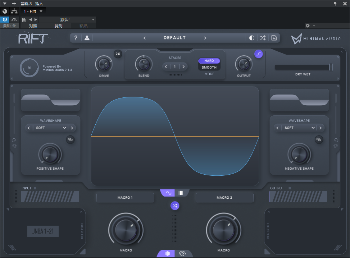Open the positive WAVESHAPE SOFT dropdown
The image size is (350, 258).
tap(51, 128)
